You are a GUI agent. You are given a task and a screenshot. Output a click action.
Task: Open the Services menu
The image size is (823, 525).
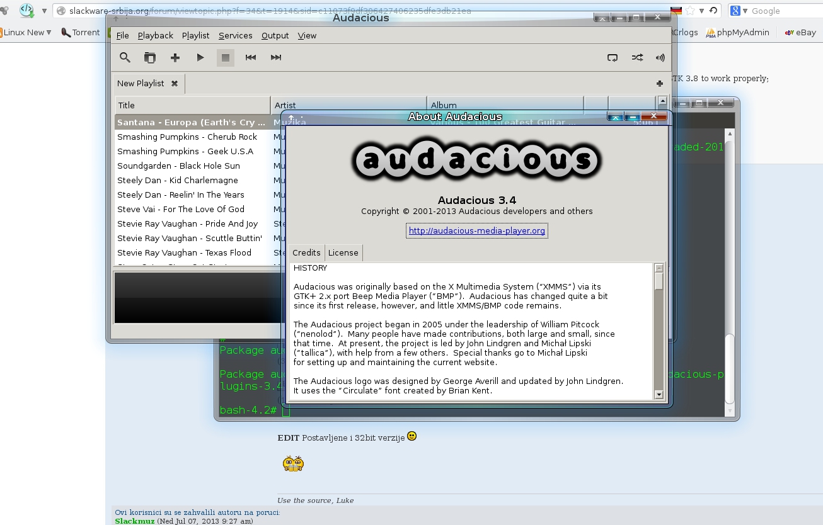click(x=235, y=36)
